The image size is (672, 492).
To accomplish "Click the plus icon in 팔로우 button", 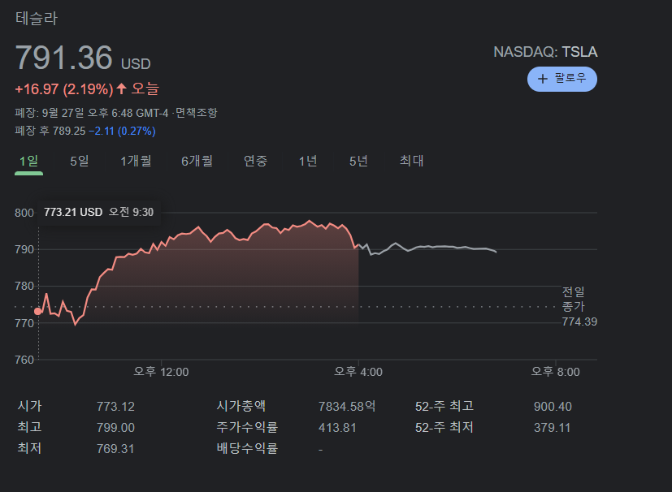I will coord(543,79).
